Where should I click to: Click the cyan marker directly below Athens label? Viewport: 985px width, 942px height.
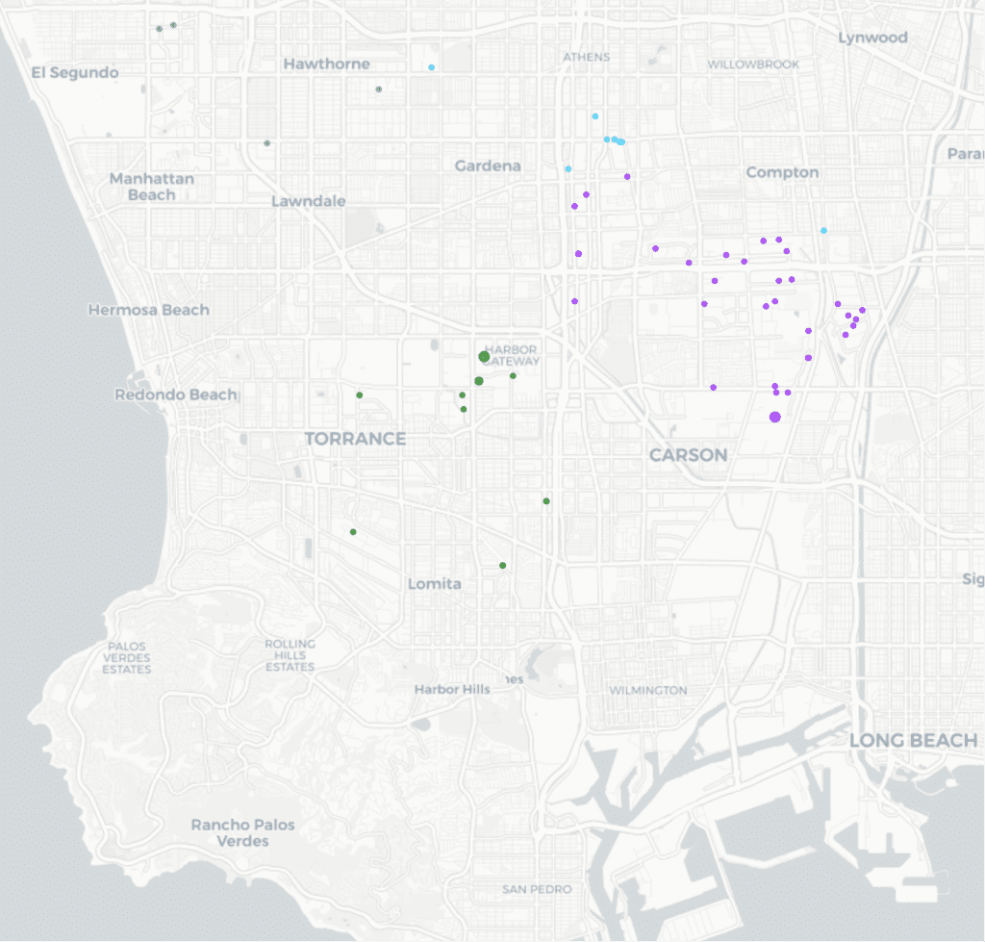(x=595, y=116)
